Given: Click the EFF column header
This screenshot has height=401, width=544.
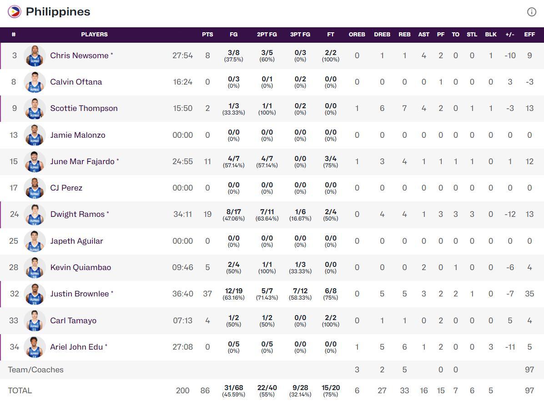Looking at the screenshot, I should (529, 35).
